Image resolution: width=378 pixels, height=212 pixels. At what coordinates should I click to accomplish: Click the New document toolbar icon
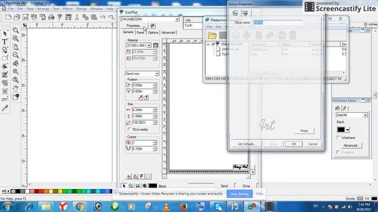(8, 17)
